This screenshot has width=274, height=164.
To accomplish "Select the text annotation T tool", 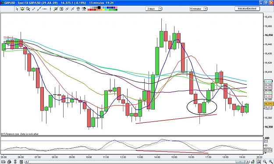I will pos(61,9).
